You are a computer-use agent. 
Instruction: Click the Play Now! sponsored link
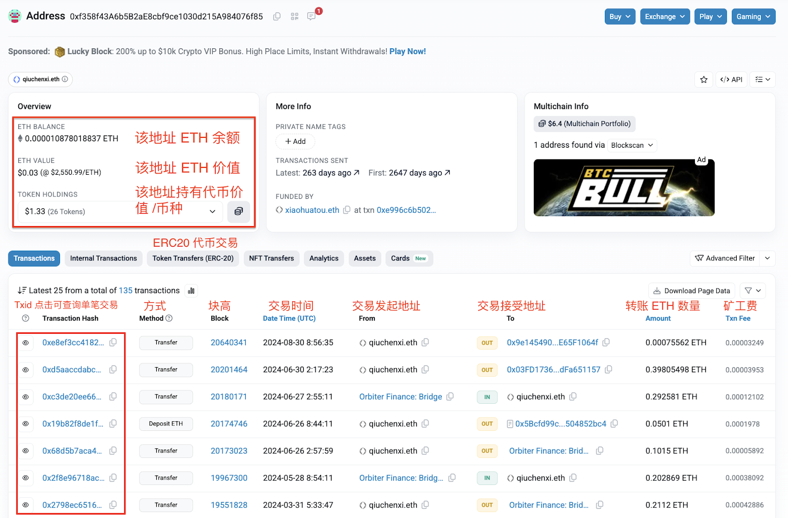coord(407,51)
